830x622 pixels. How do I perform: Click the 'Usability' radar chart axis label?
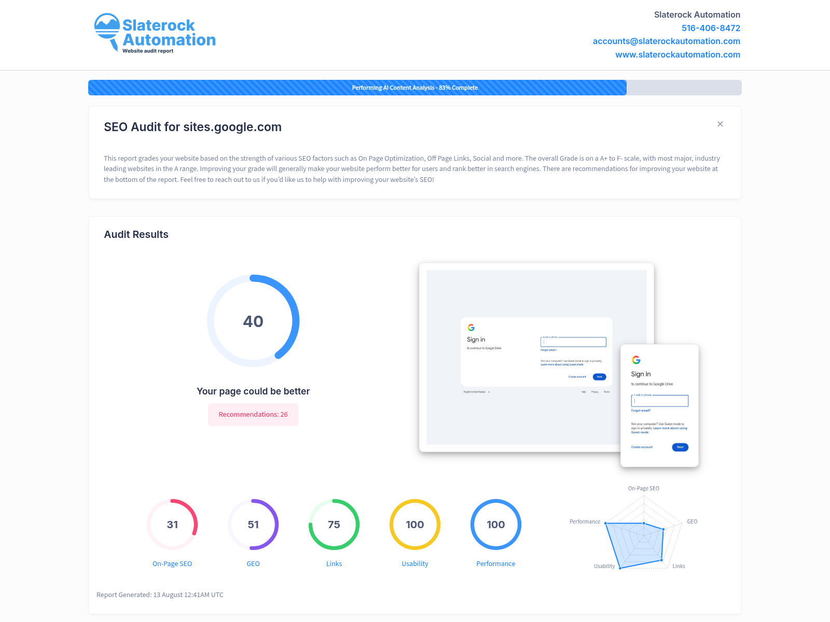604,566
